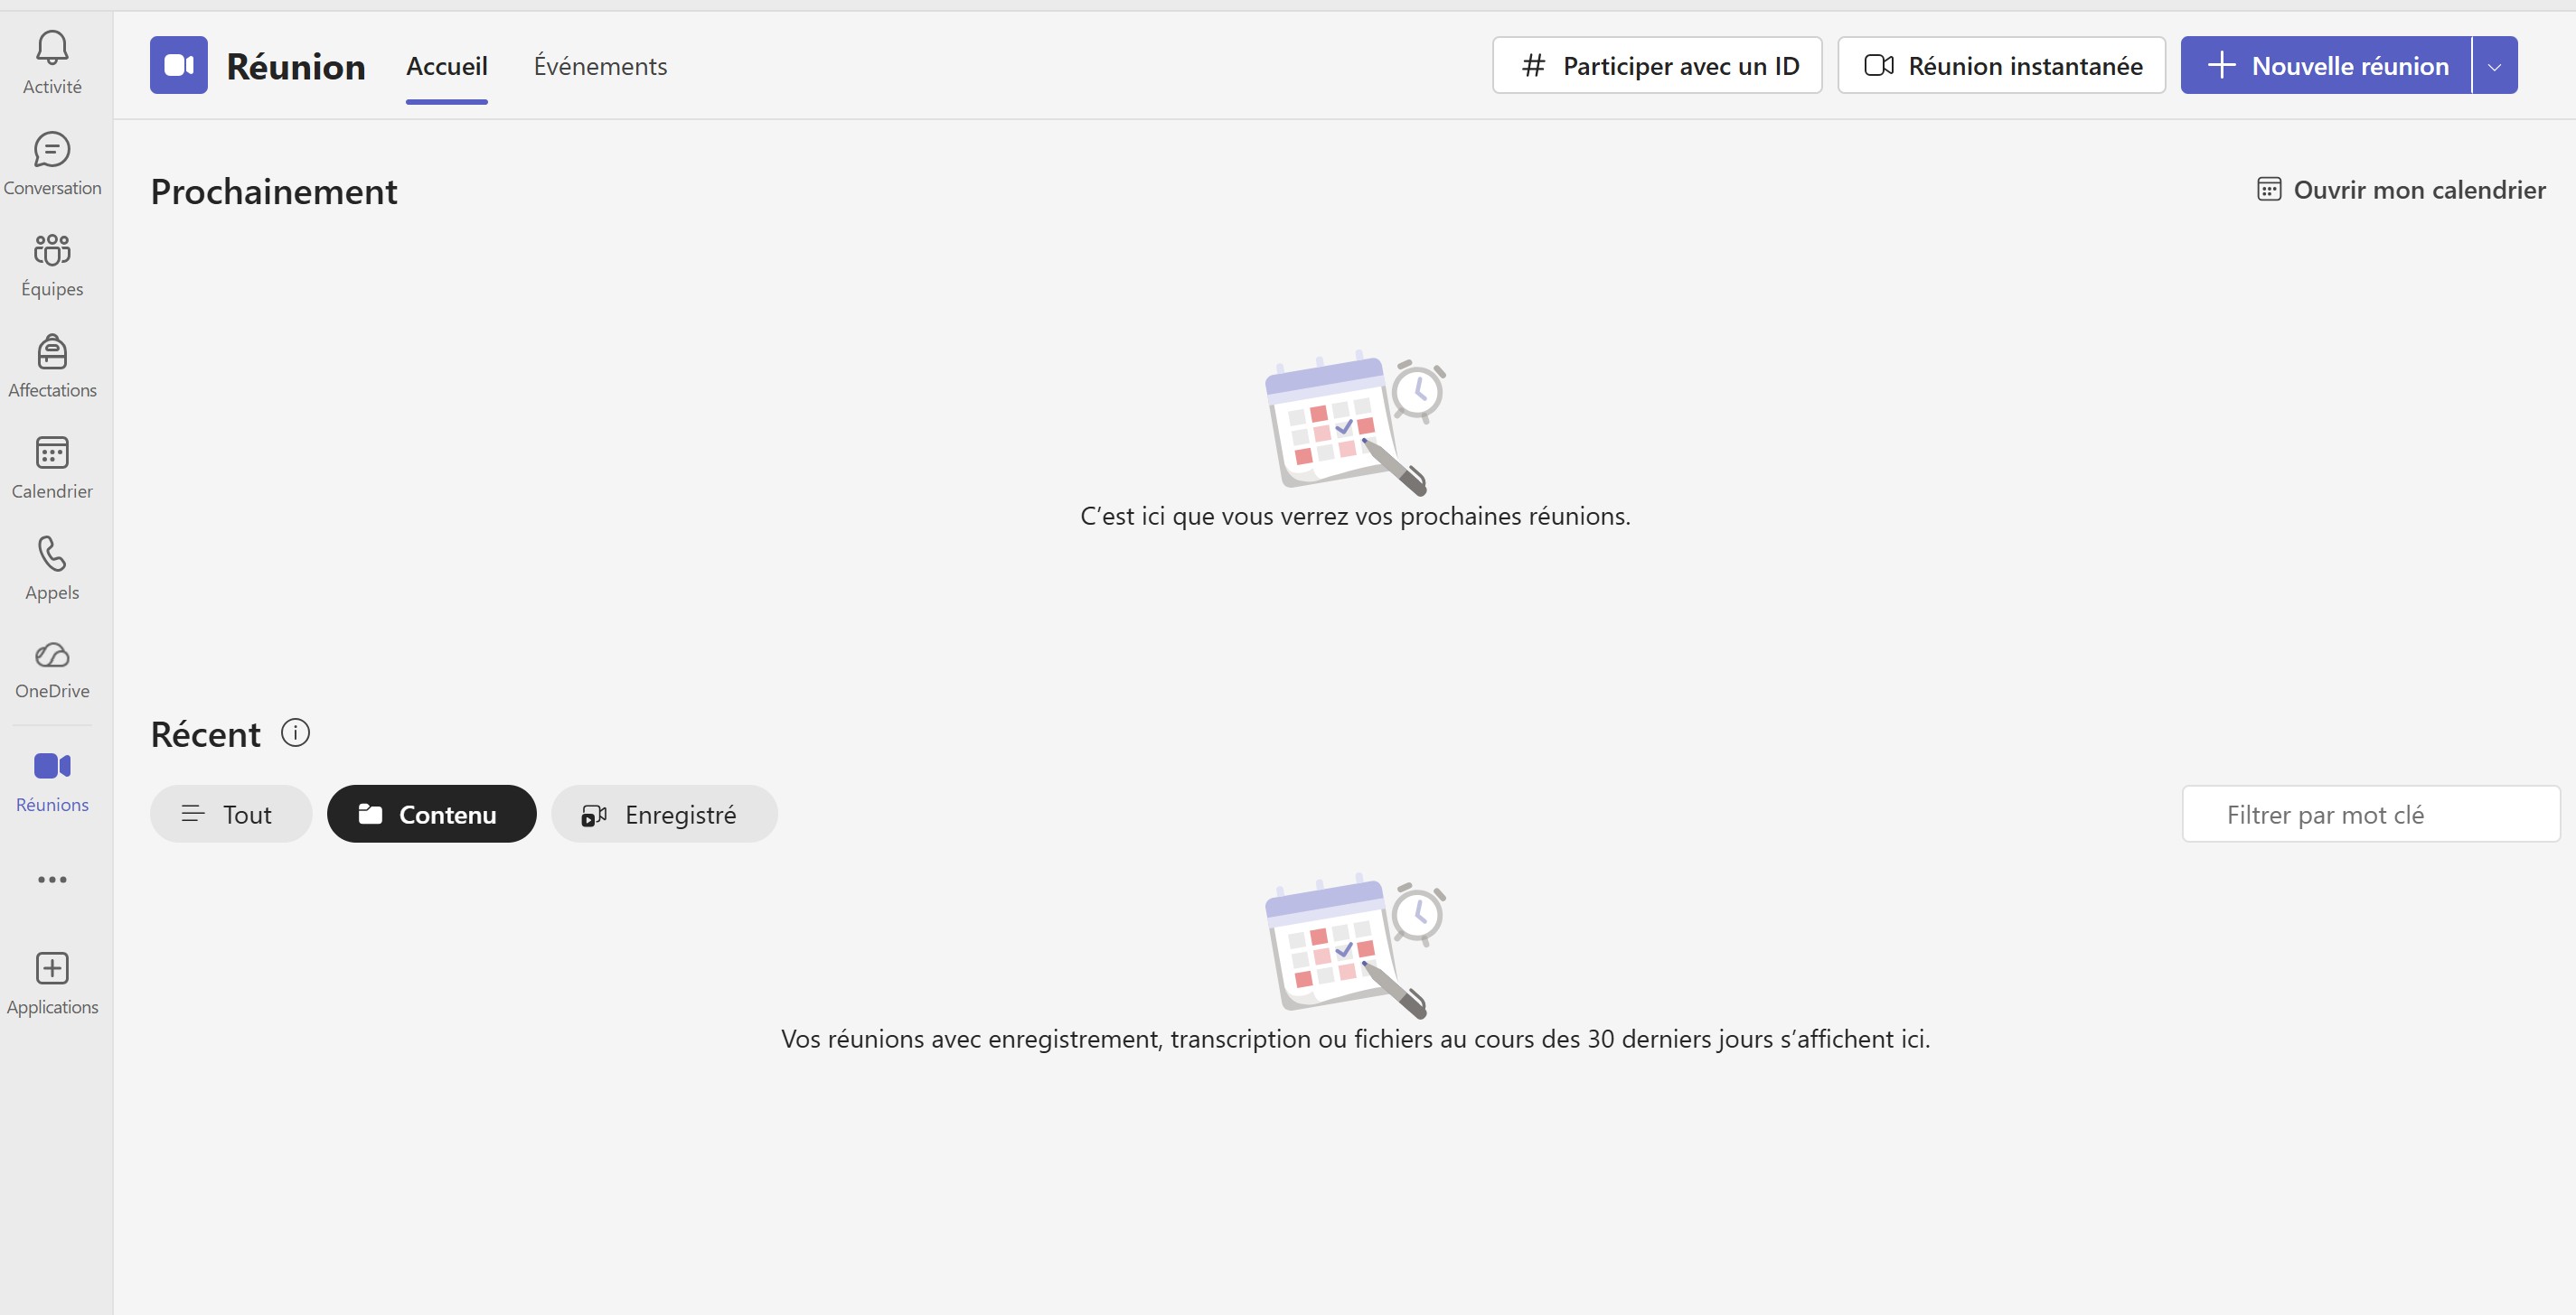Expand the Nouvelle réunion dropdown arrow
The image size is (2576, 1315).
(2494, 66)
